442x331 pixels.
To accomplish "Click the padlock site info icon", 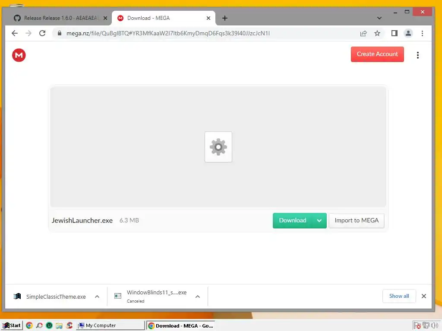I will click(60, 33).
